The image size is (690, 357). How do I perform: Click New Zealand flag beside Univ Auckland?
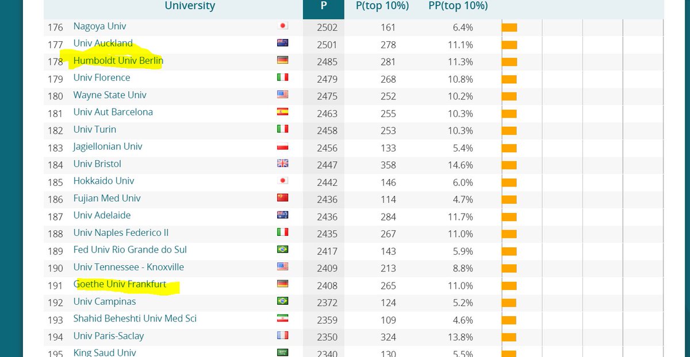[x=282, y=43]
